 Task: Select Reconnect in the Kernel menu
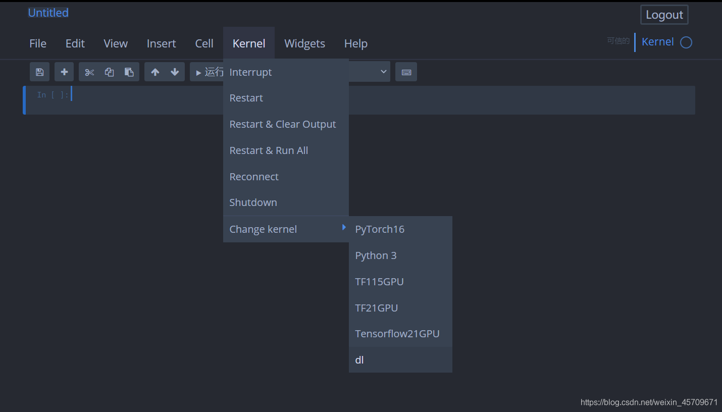pos(286,177)
